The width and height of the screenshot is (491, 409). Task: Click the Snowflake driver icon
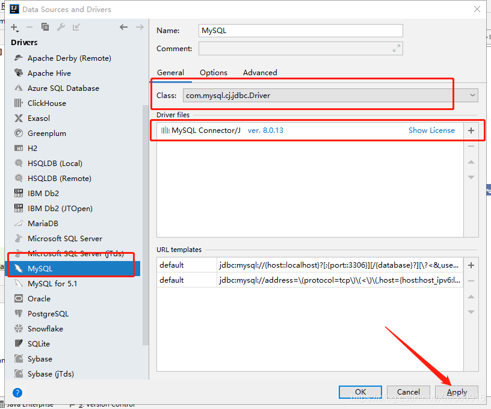(19, 328)
